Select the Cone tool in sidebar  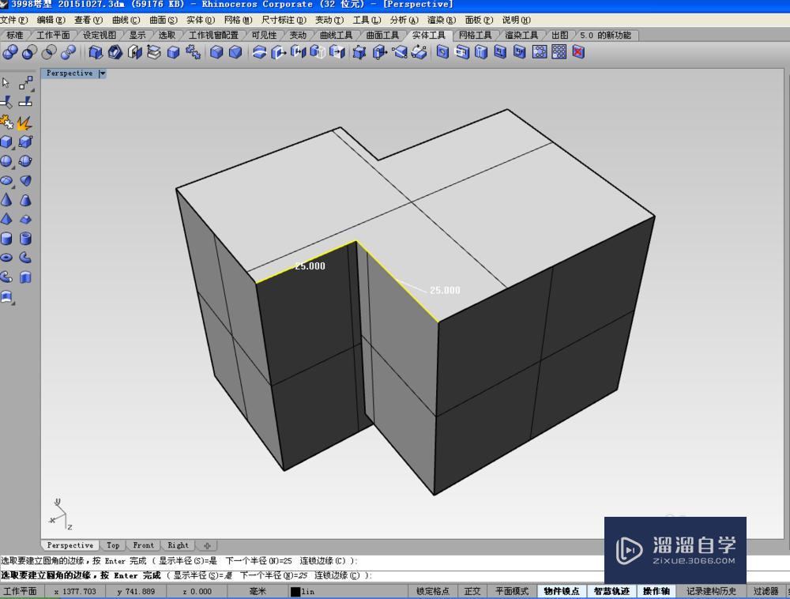[6, 199]
